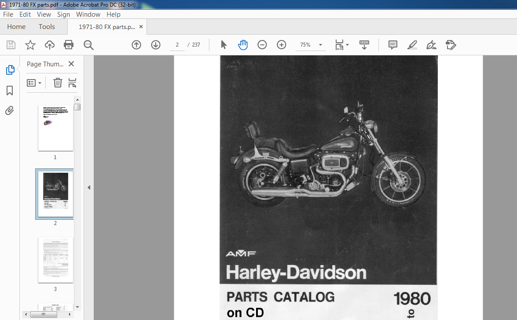
Task: Select page 3 thumbnail
Action: pos(55,260)
